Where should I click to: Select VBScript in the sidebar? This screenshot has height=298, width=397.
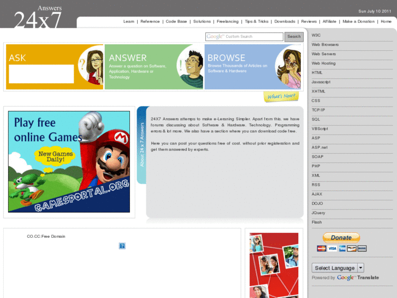click(319, 129)
